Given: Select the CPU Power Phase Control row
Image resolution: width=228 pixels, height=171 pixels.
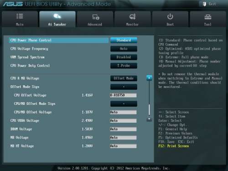Looking at the screenshot, I should point(58,40).
